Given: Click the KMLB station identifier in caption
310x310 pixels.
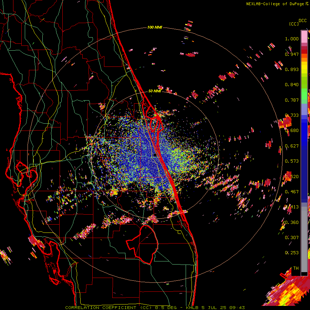Looking at the screenshot, I should [192, 308].
